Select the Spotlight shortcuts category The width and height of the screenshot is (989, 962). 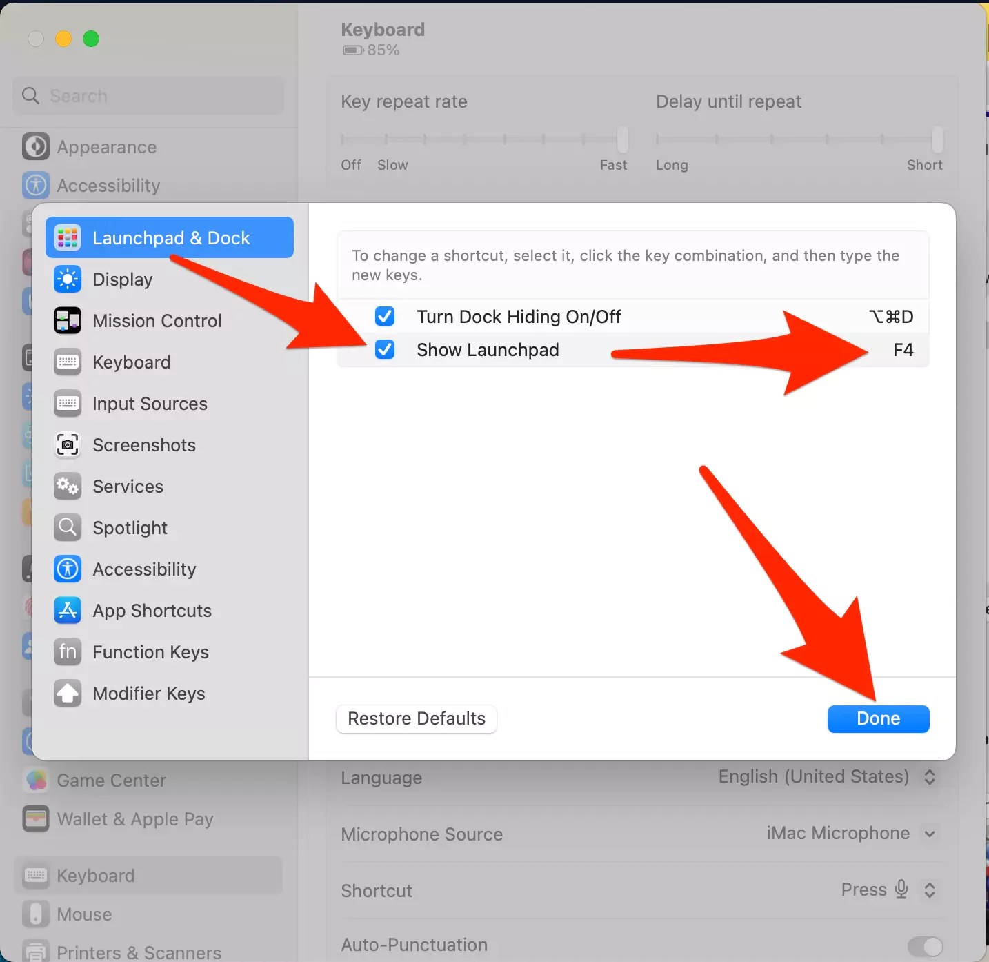130,527
